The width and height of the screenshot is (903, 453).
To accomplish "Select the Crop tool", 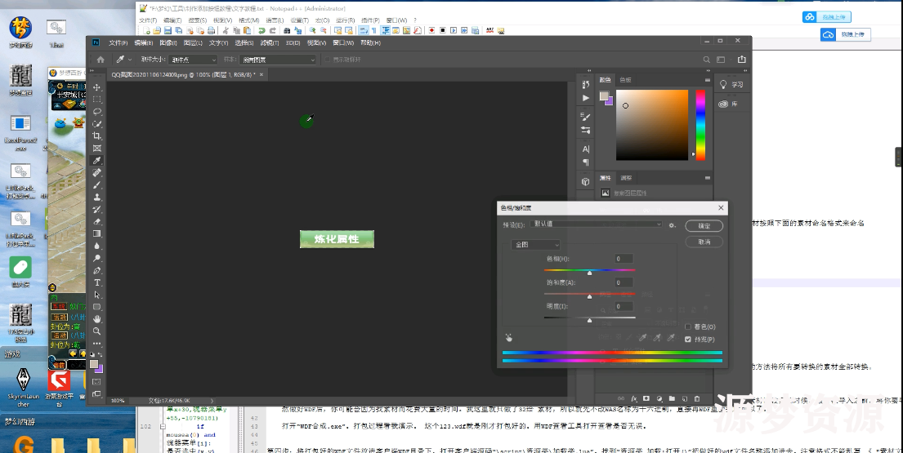I will [x=96, y=135].
